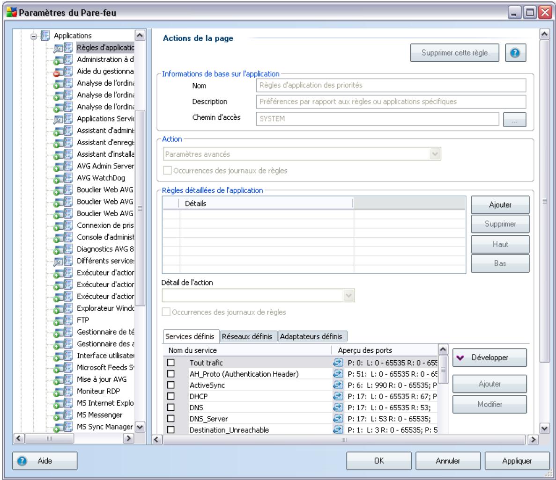Click the Développer expand button
The width and height of the screenshot is (556, 480).
(489, 357)
